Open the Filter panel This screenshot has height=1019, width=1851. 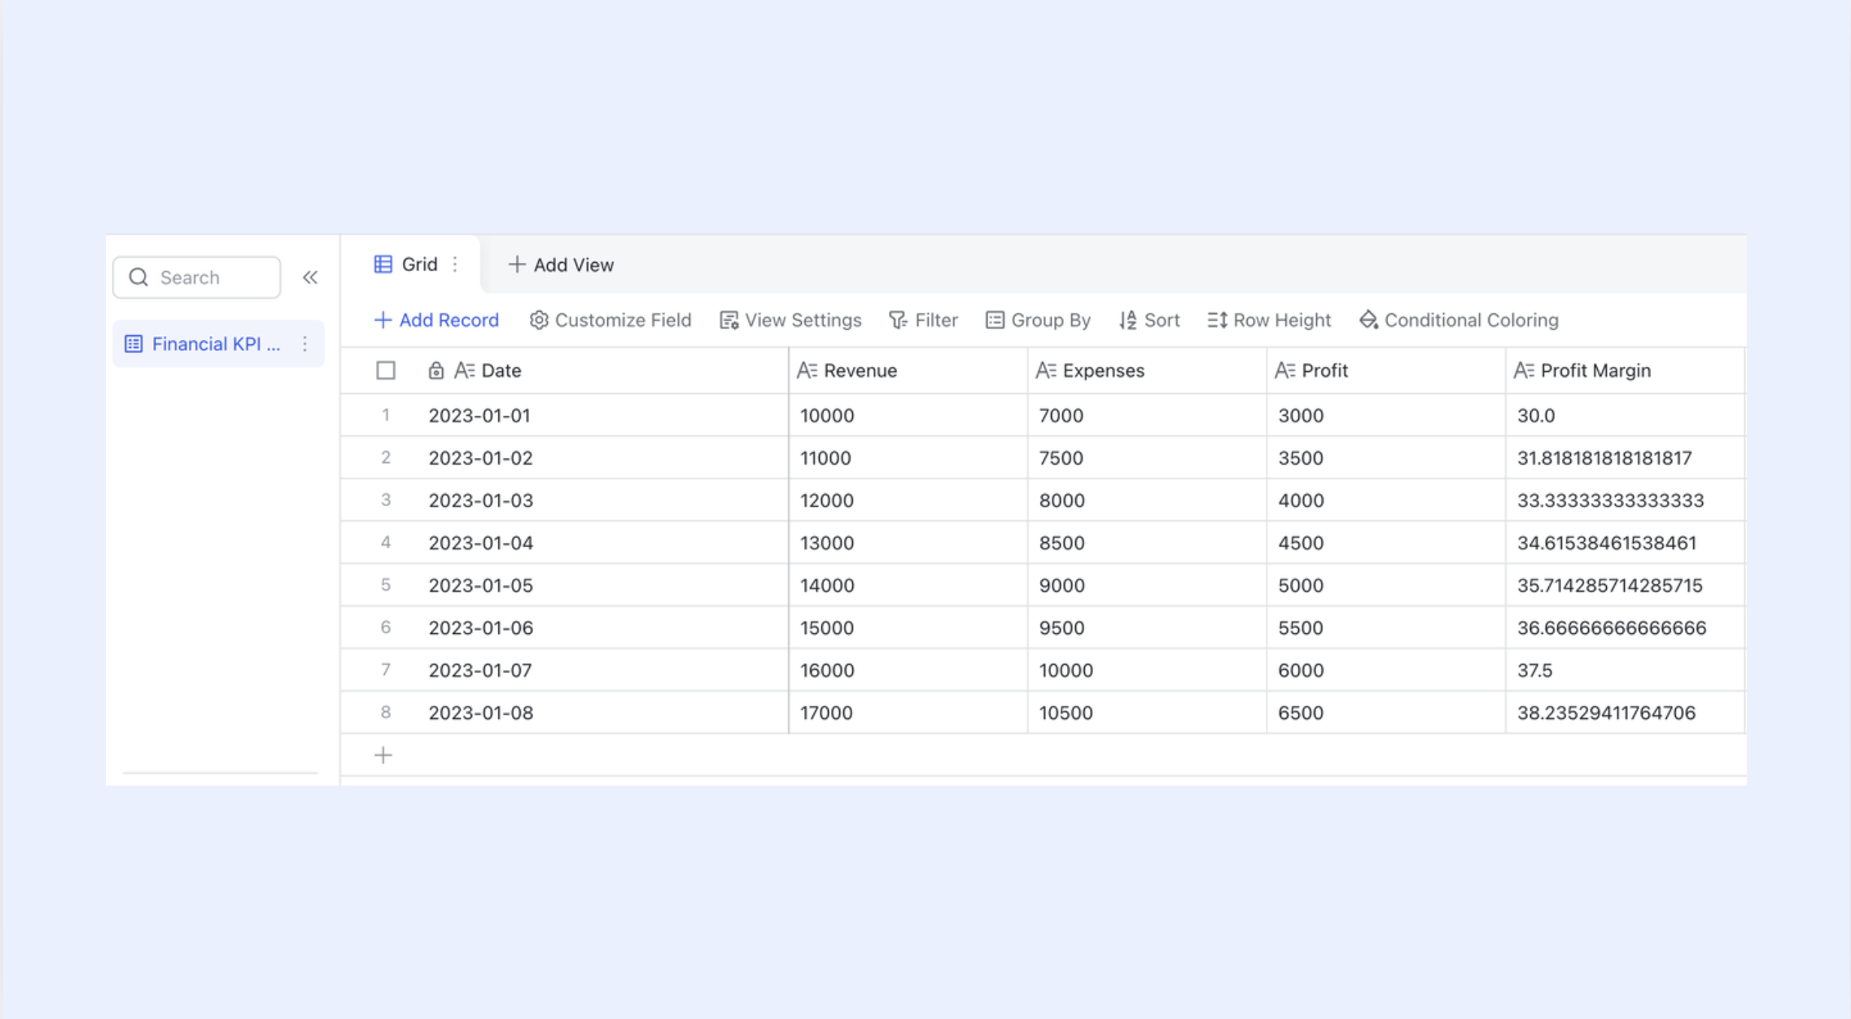[923, 320]
